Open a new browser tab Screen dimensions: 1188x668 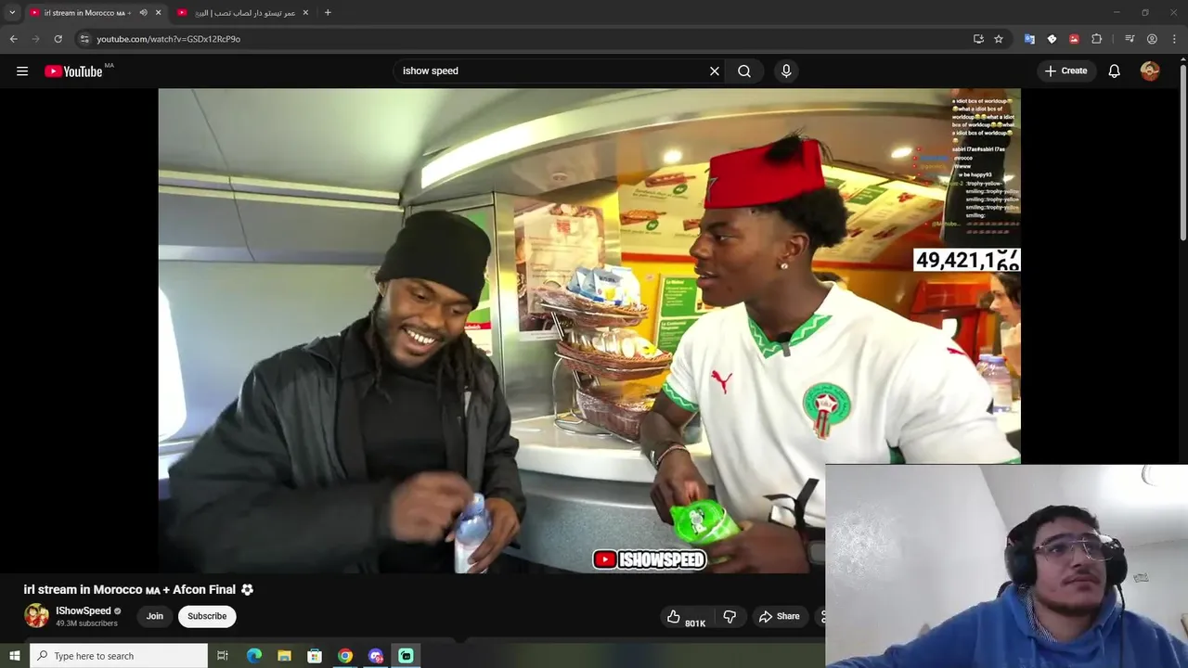pos(328,13)
